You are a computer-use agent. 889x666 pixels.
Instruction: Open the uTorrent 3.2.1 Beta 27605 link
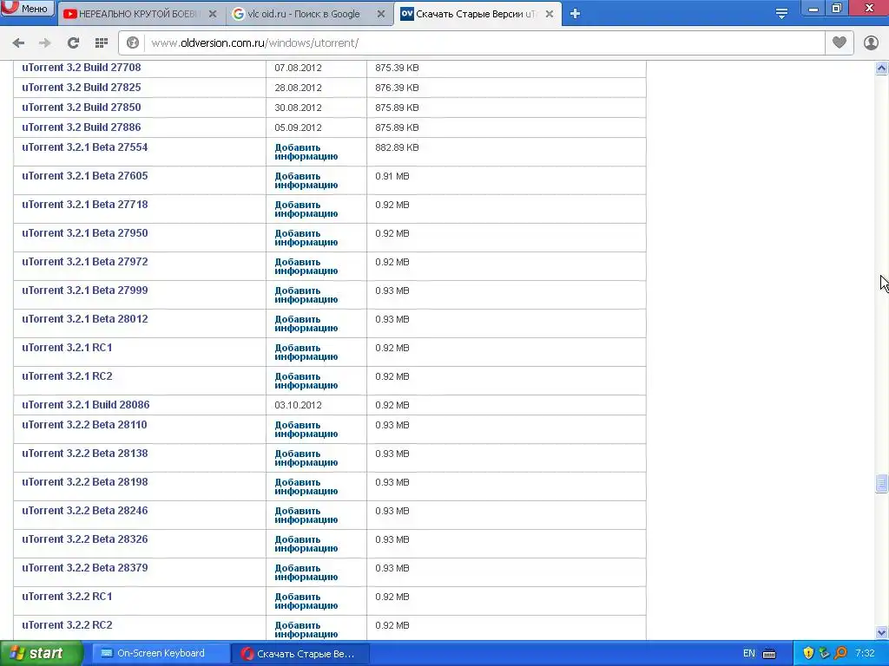coord(84,175)
